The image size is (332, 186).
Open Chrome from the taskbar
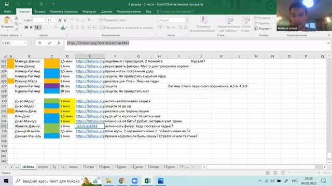(x=121, y=181)
